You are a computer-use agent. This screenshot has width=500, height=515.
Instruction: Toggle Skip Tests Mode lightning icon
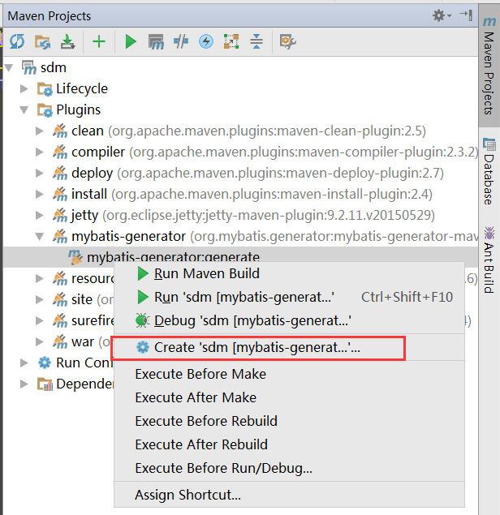(x=206, y=41)
